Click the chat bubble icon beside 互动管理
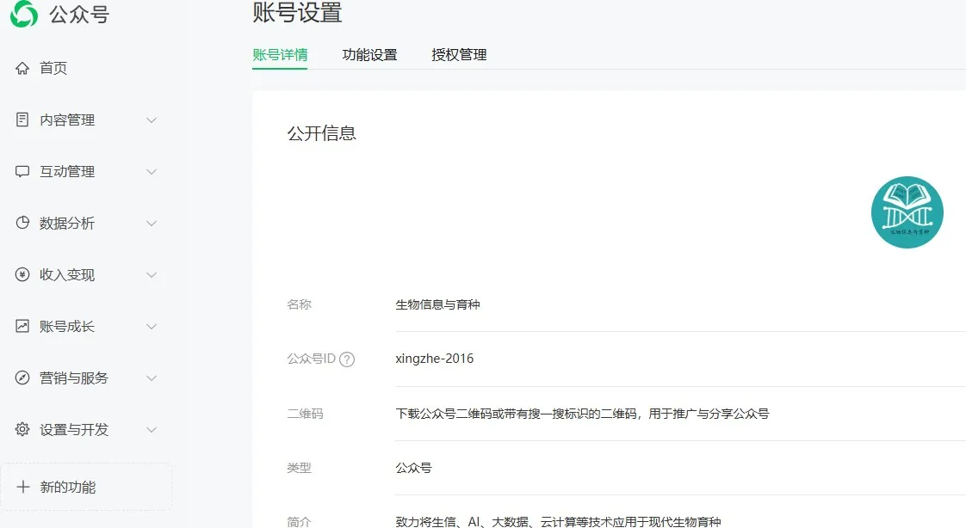The image size is (966, 528). point(22,171)
